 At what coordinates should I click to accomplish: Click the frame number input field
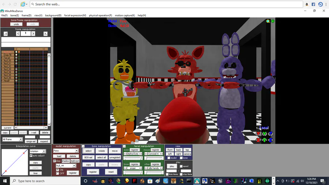[x=26, y=33]
